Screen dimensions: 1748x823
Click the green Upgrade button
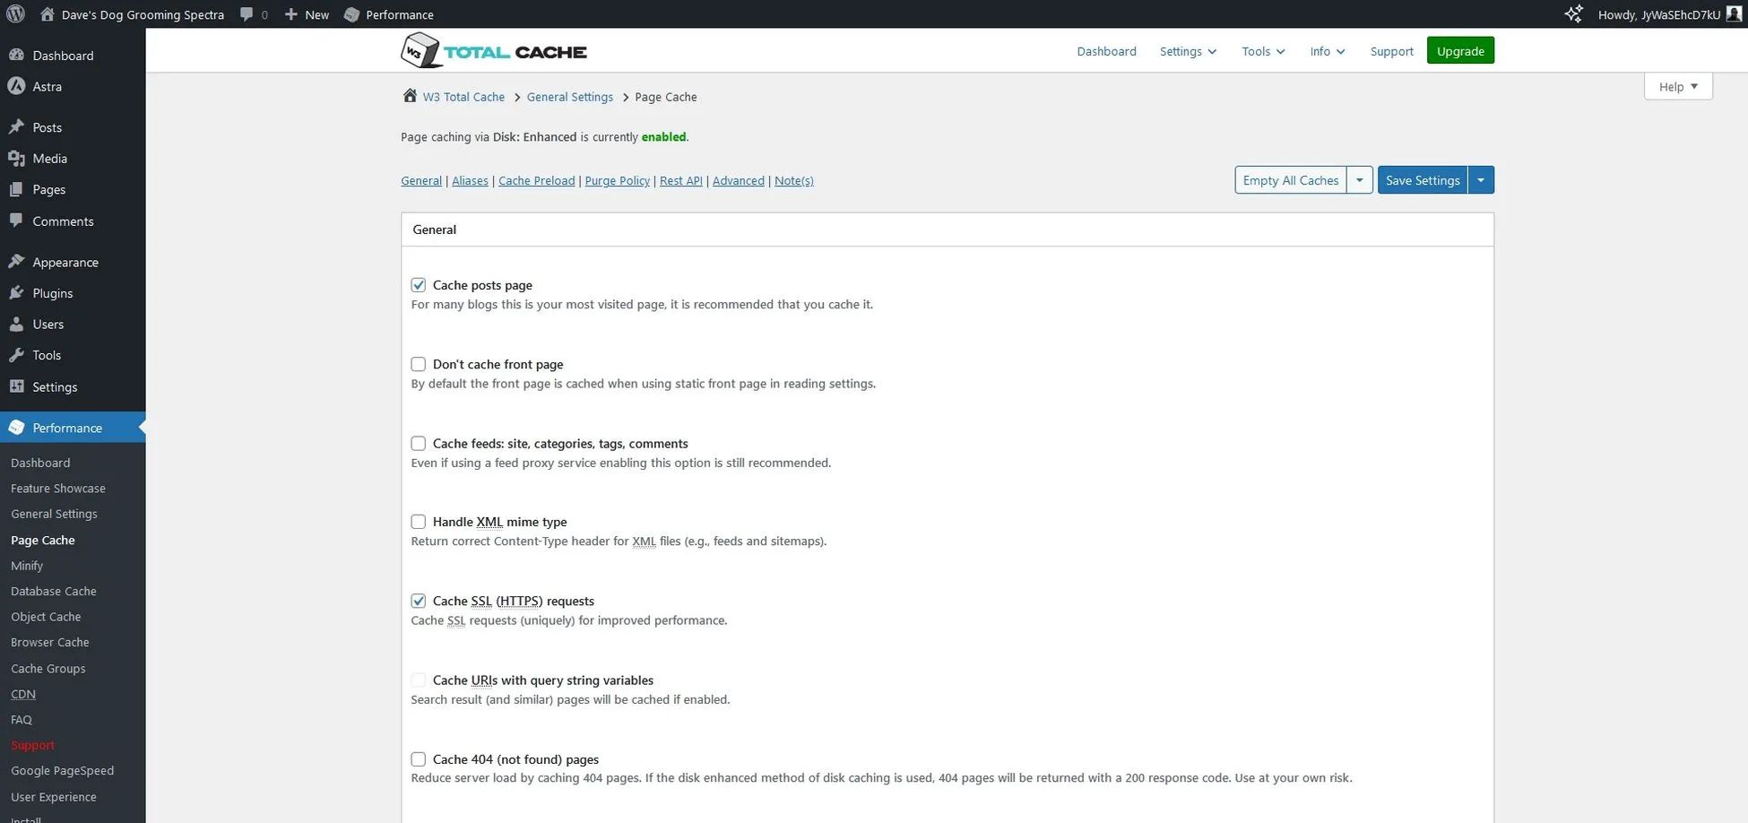[x=1460, y=51]
